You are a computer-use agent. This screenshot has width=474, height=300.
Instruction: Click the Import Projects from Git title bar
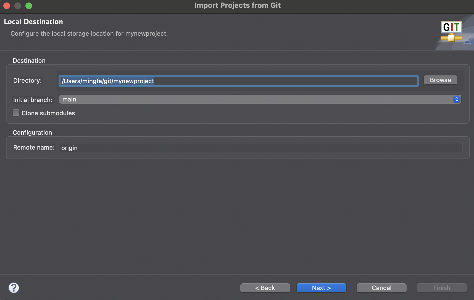tap(237, 6)
